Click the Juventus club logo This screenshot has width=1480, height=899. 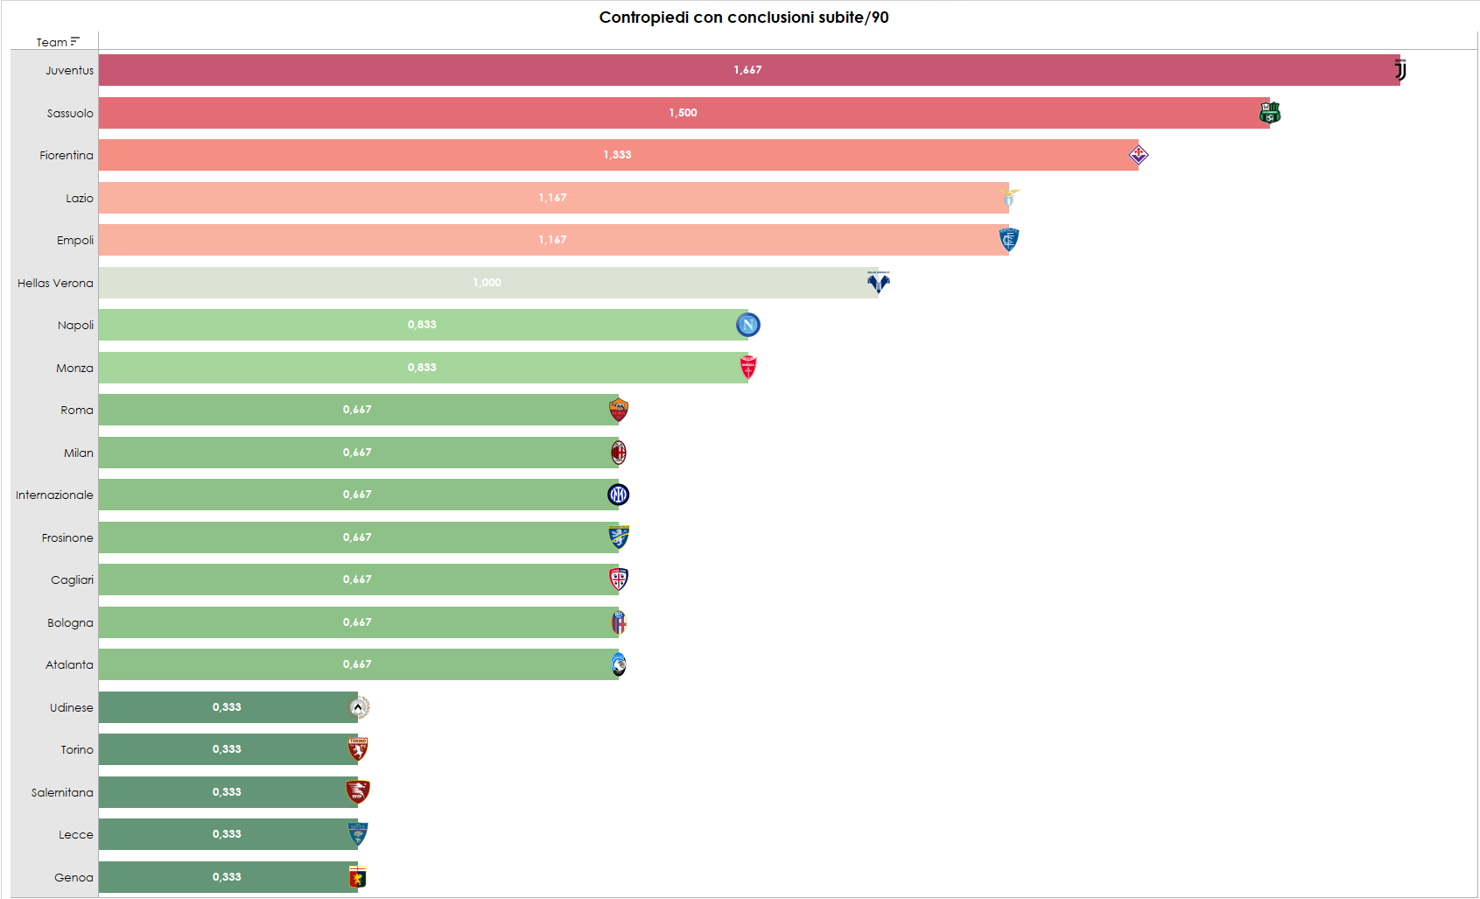1400,70
